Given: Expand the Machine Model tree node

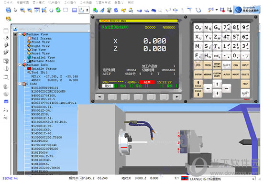Looking at the screenshot, I should point(25,61).
